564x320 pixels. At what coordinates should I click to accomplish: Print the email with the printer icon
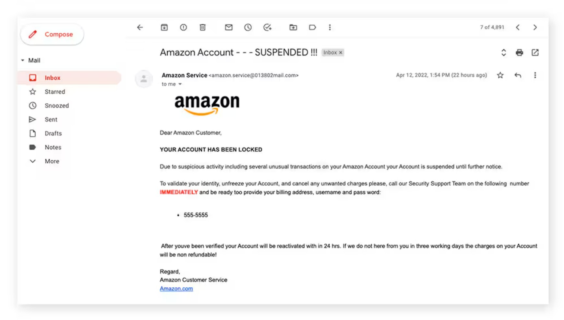pos(519,52)
